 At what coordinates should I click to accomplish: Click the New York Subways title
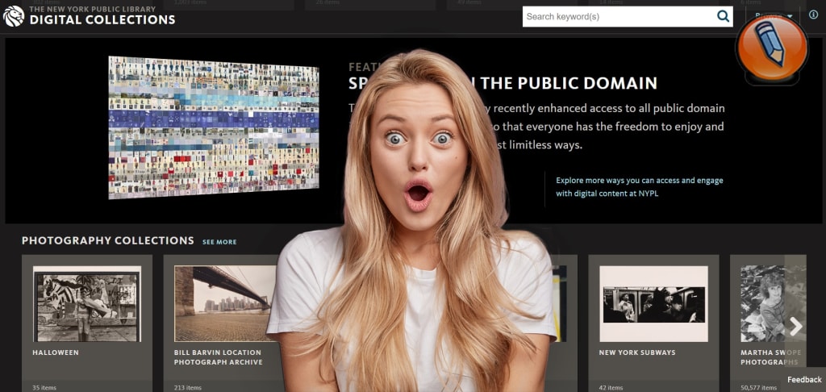(637, 352)
